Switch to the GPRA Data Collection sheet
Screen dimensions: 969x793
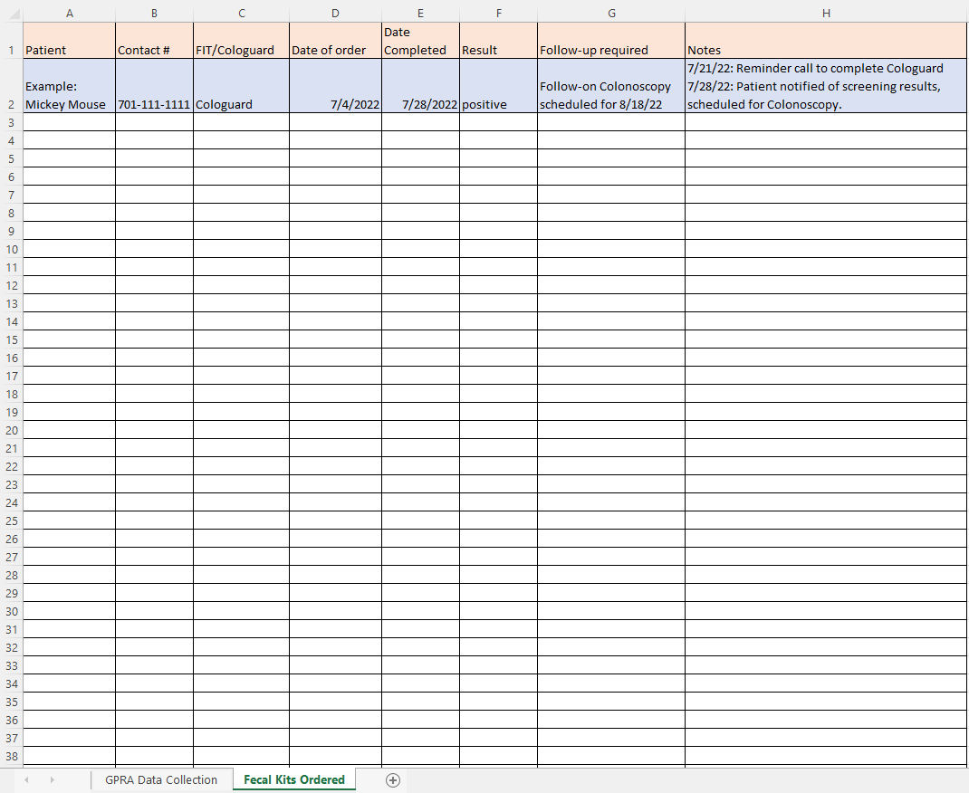tap(161, 779)
